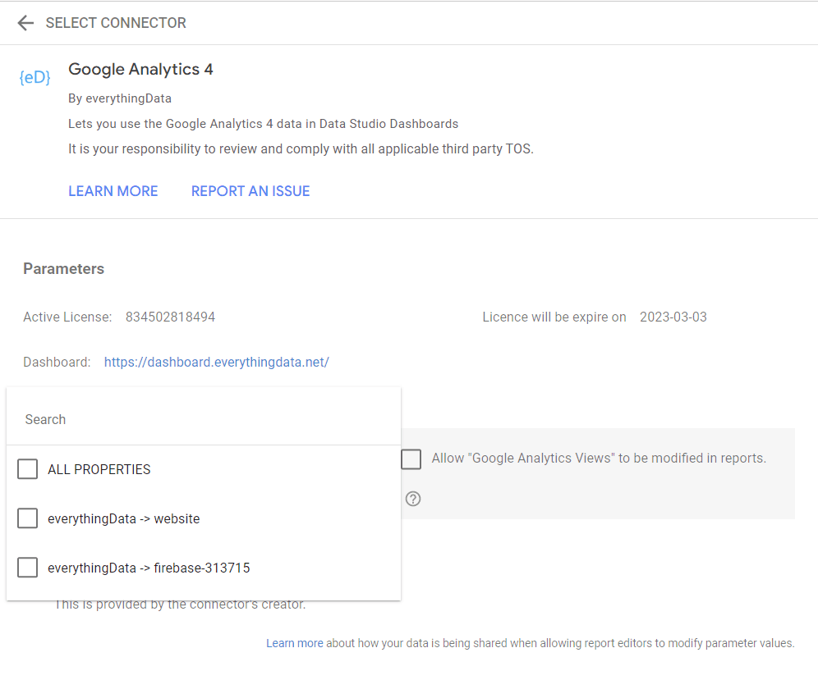The height and width of the screenshot is (680, 818).
Task: Click the licence expiry date 2023-03-03
Action: (673, 317)
